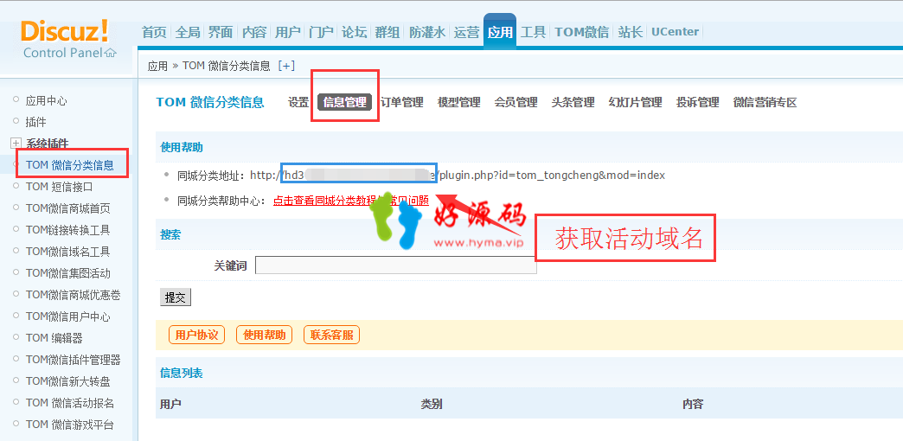Select the 应用 top menu tab
This screenshot has height=441, width=903.
tap(500, 32)
